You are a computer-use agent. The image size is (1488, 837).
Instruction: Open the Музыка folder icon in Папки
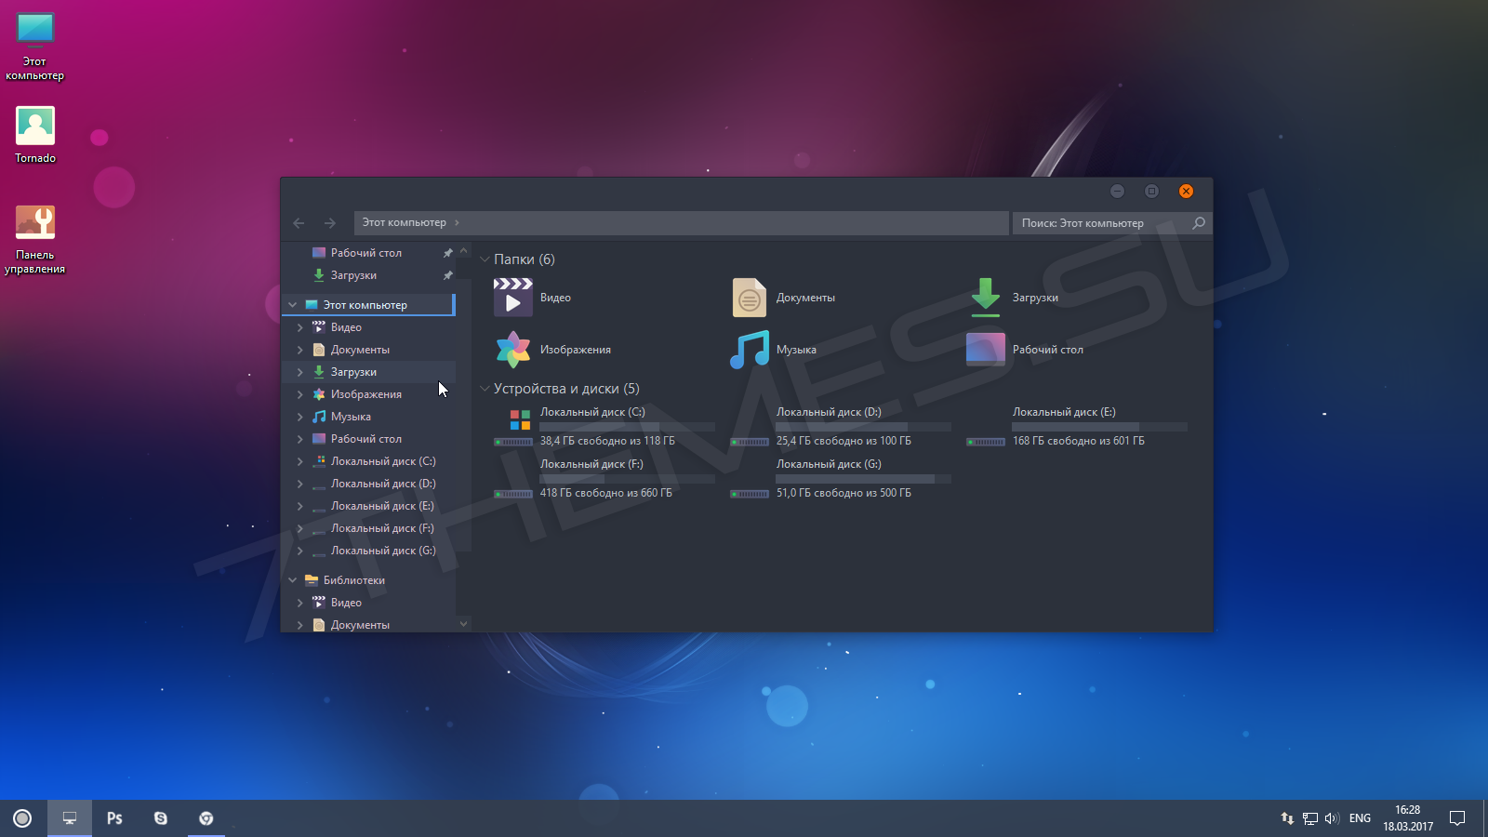pyautogui.click(x=750, y=350)
